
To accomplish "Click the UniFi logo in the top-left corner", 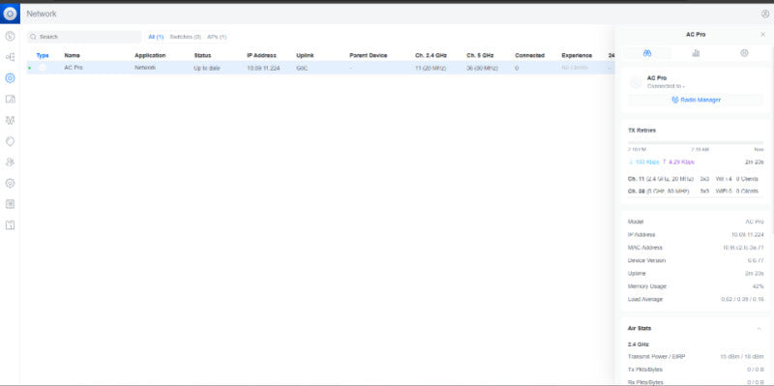I will pos(10,14).
